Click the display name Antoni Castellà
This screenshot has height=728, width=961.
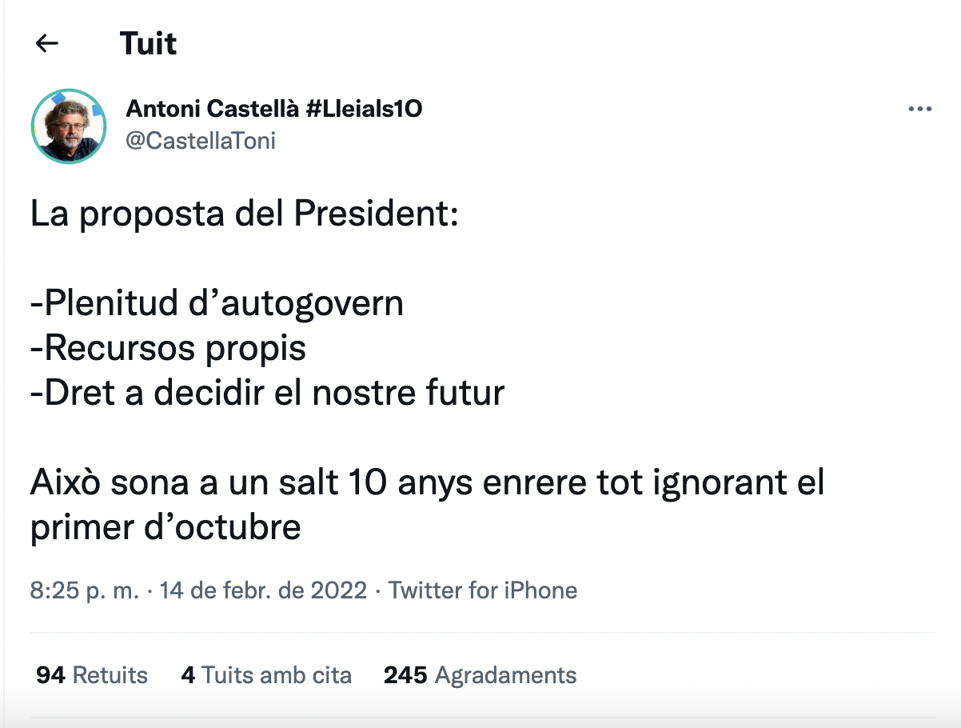pos(213,109)
